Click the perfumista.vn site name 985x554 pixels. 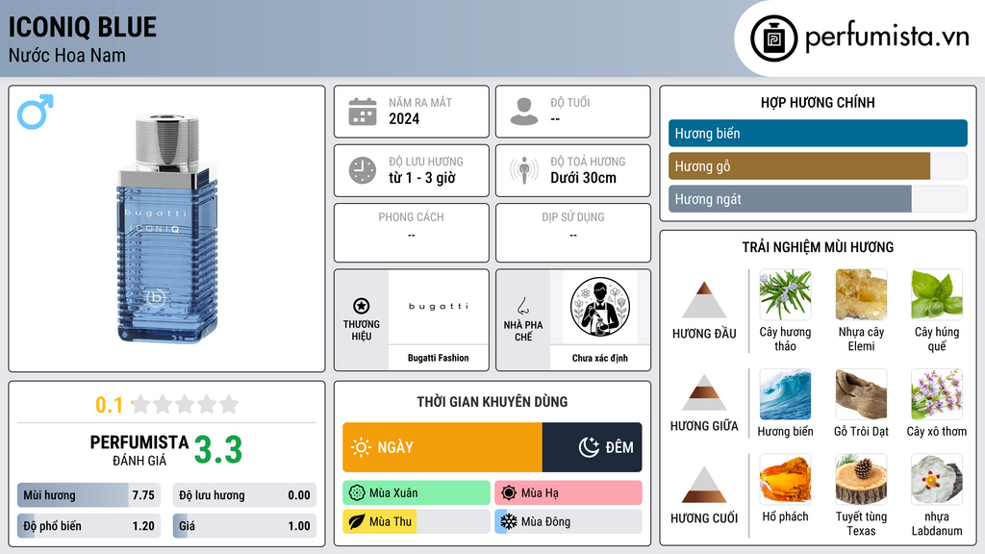[x=887, y=38]
